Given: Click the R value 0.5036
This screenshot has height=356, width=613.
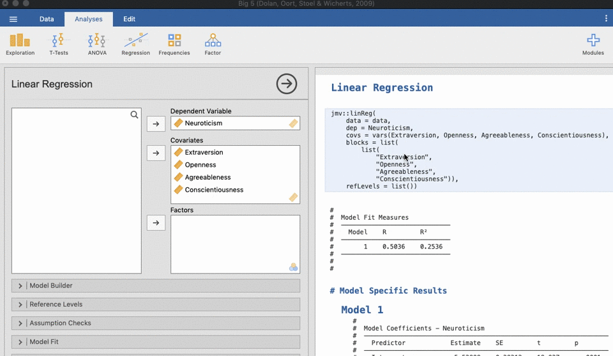Looking at the screenshot, I should (x=394, y=247).
